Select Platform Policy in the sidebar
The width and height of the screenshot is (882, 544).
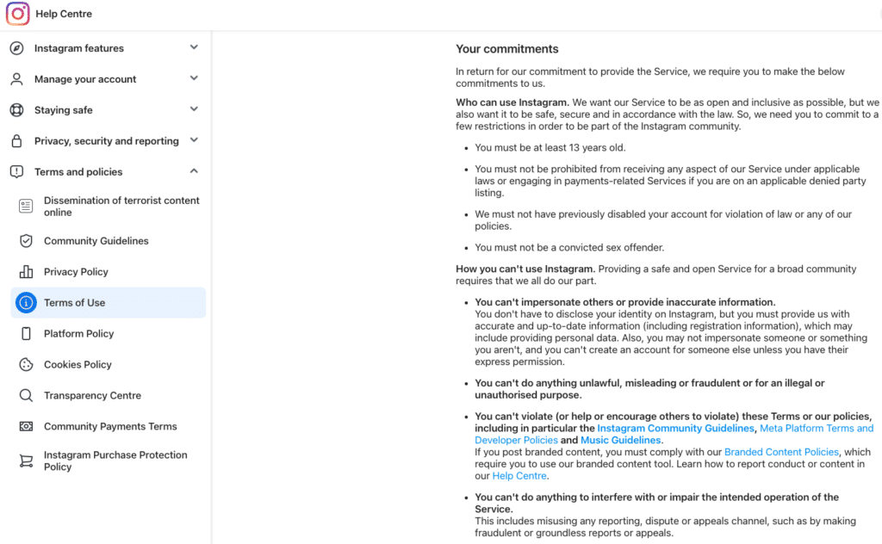coord(108,334)
